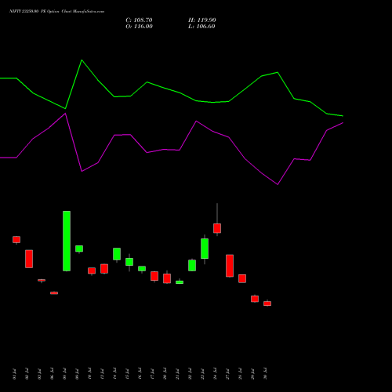Click the 30 Jul date label

pos(265,374)
